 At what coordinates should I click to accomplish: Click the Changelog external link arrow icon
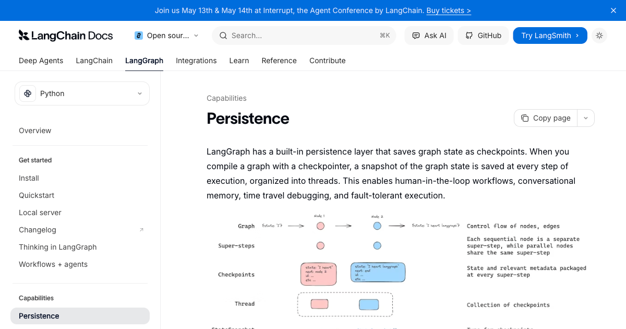click(x=141, y=230)
